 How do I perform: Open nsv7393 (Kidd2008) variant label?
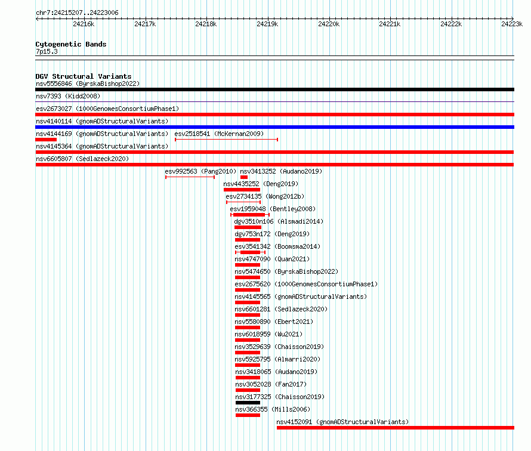(68, 96)
